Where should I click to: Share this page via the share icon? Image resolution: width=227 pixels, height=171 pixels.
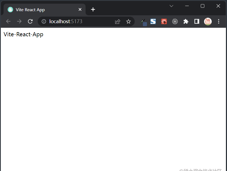117,22
